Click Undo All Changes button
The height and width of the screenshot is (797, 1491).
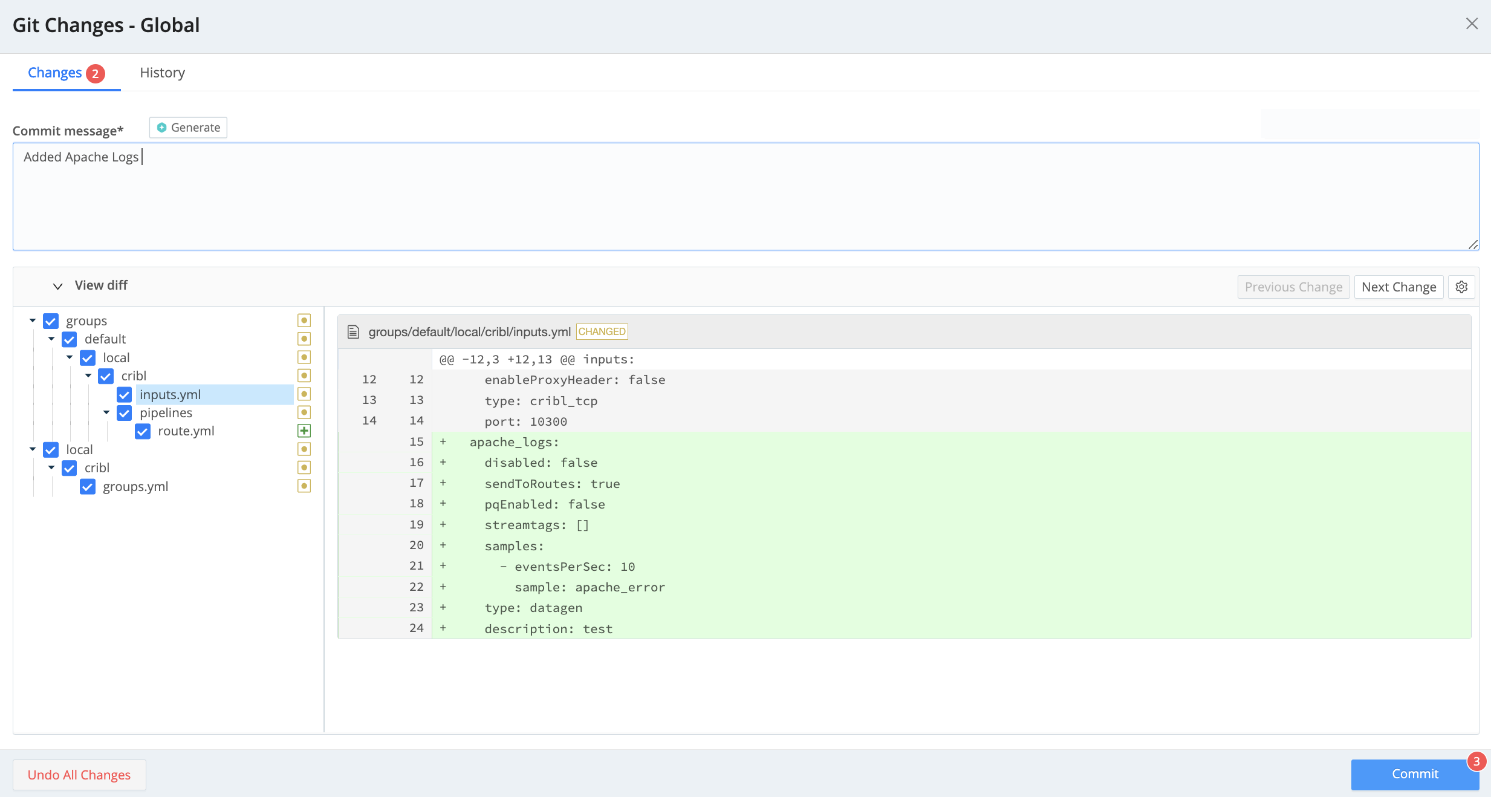coord(79,775)
